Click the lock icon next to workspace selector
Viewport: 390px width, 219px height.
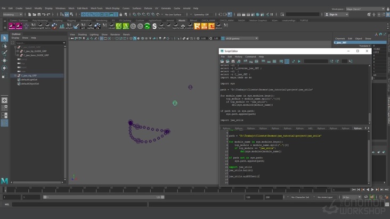[x=387, y=9]
